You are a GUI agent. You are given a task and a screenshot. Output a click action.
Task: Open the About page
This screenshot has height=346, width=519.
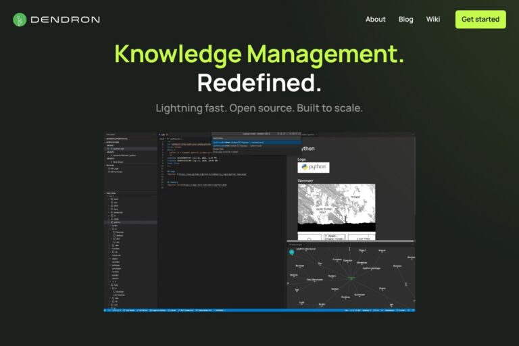click(375, 19)
